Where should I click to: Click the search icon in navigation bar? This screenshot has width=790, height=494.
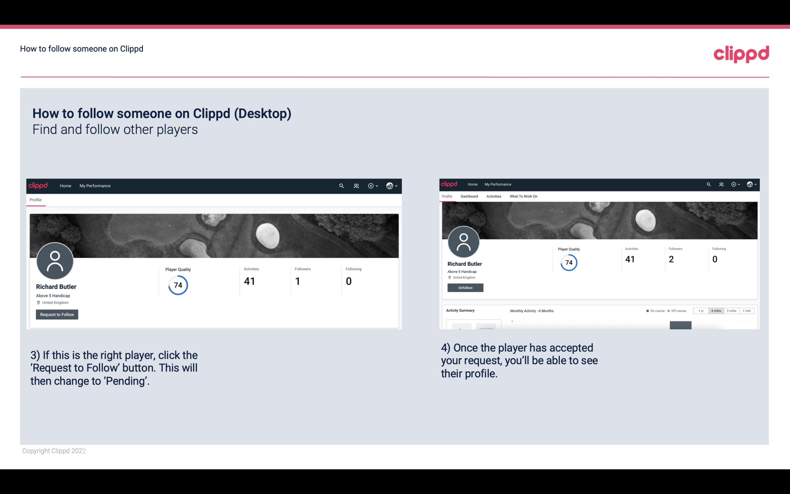[x=341, y=186]
